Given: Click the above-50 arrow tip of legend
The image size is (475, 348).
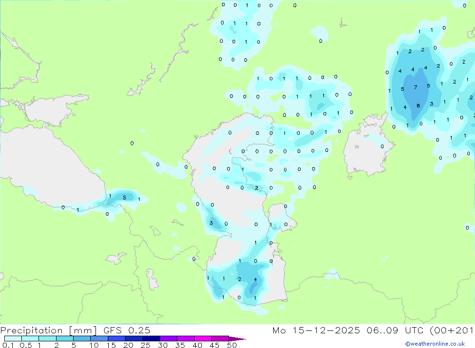Looking at the screenshot, I should (237, 339).
